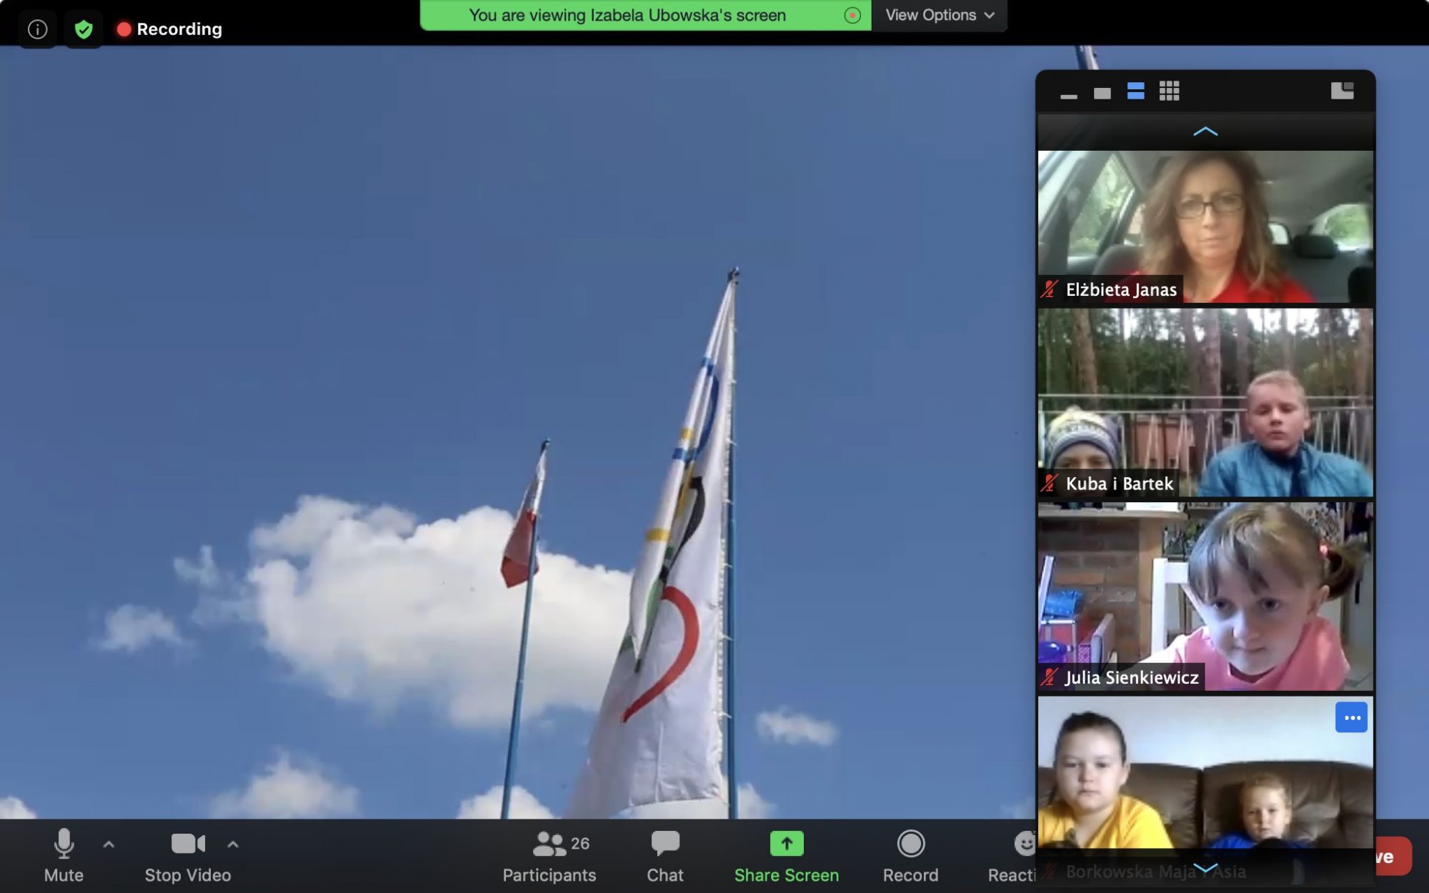Viewport: 1429px width, 893px height.
Task: Click the 'You are viewing Izabela Ubowska's screen' banner
Action: point(627,15)
